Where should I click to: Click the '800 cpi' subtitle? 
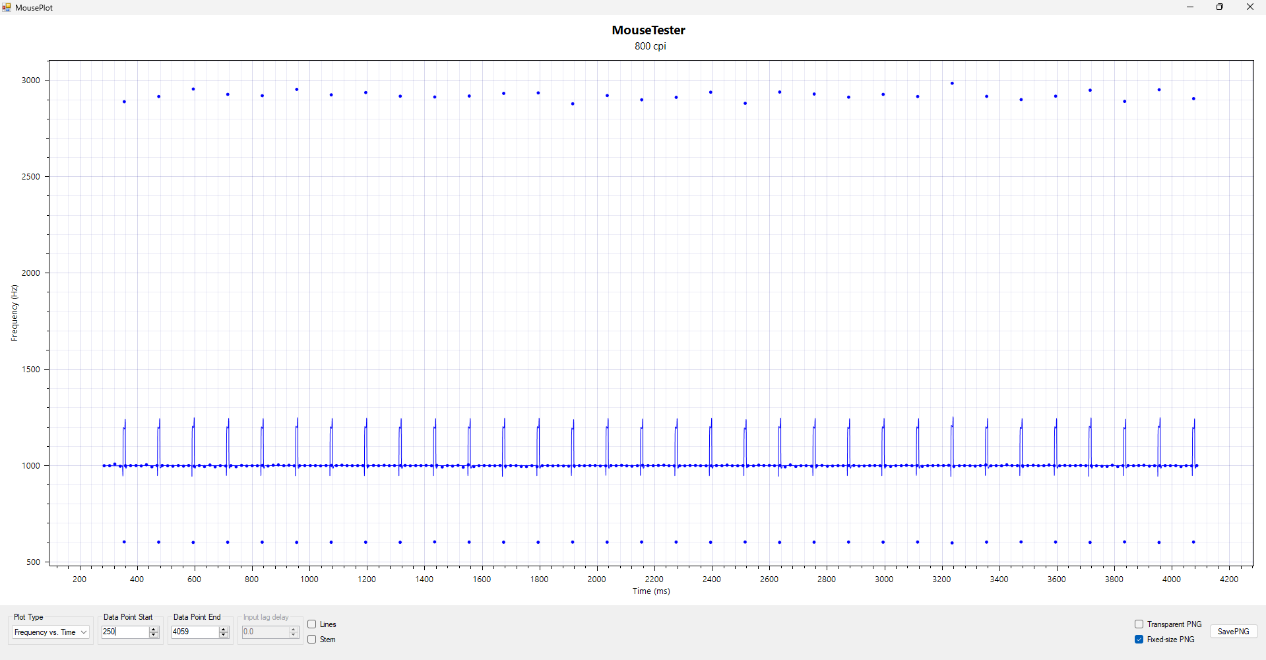[650, 46]
